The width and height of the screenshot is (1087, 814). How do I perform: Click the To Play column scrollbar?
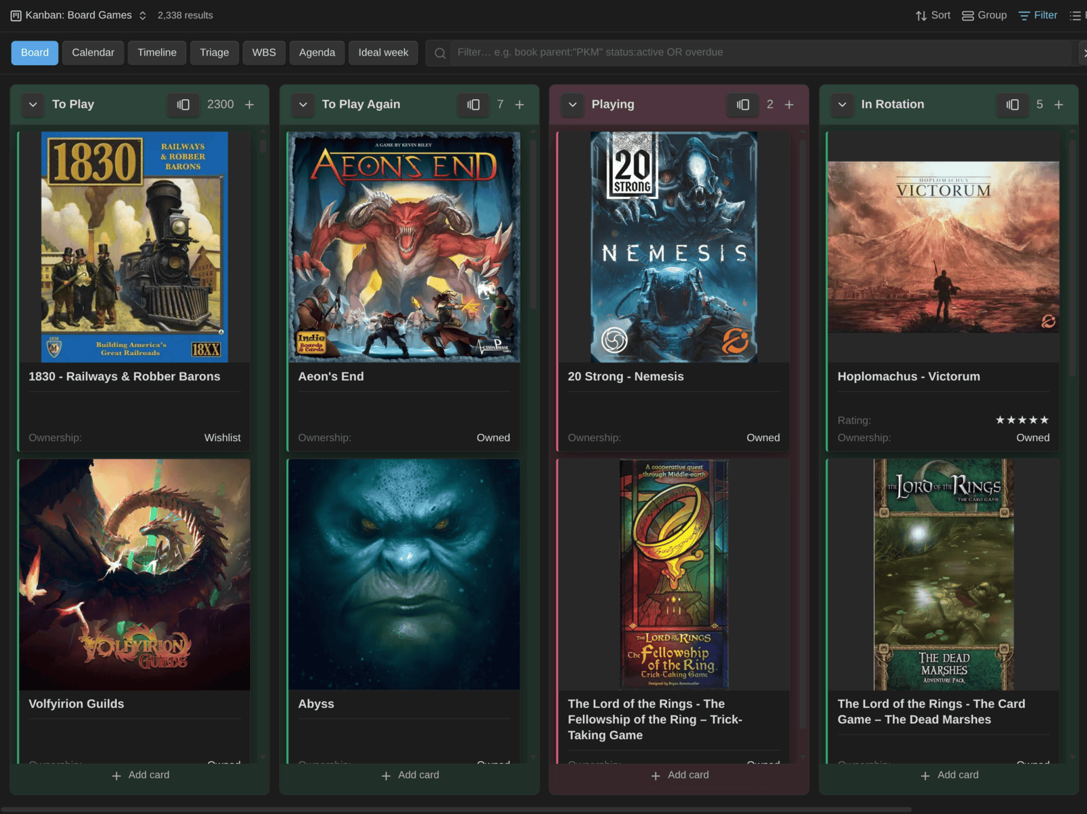click(263, 146)
